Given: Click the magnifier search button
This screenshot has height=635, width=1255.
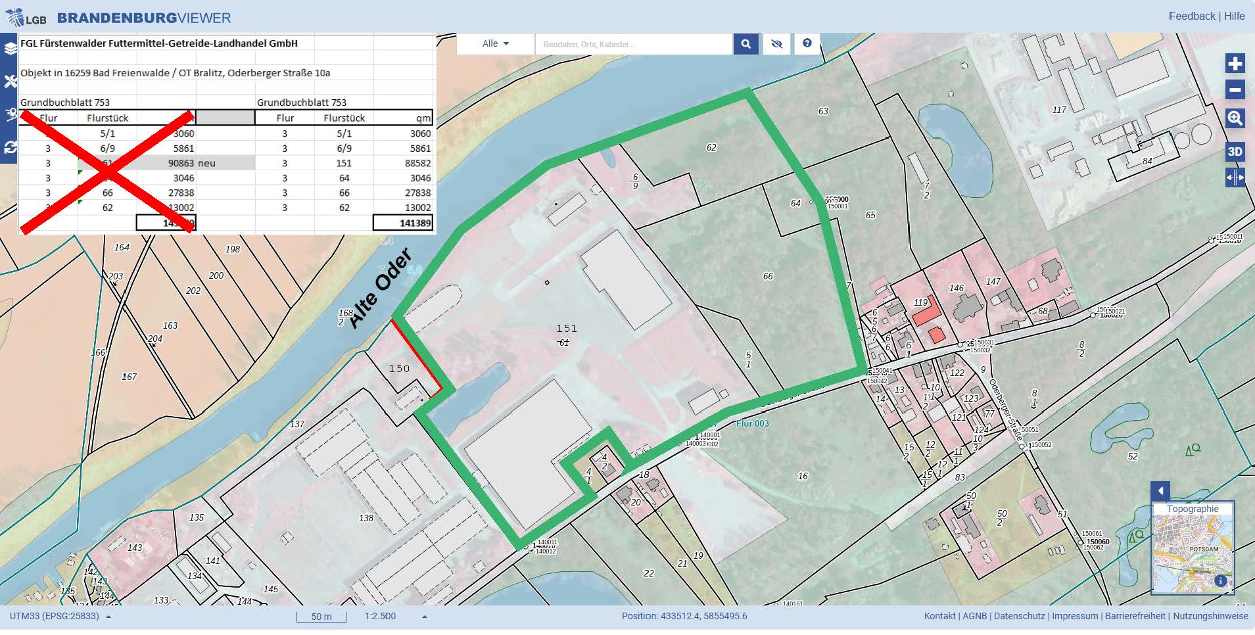Looking at the screenshot, I should pyautogui.click(x=746, y=44).
